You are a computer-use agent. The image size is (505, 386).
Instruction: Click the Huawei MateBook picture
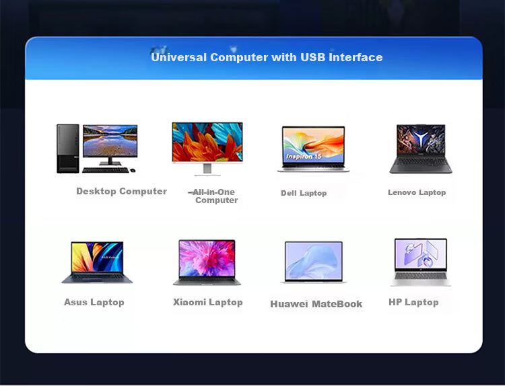314,262
